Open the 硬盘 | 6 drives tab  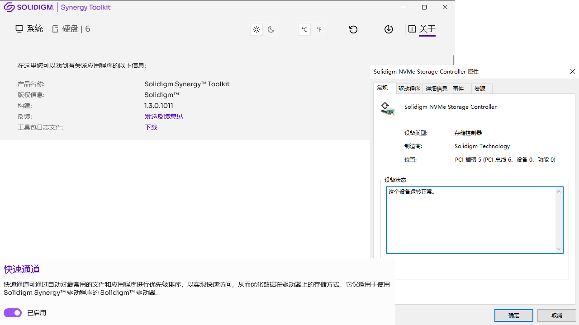point(71,29)
